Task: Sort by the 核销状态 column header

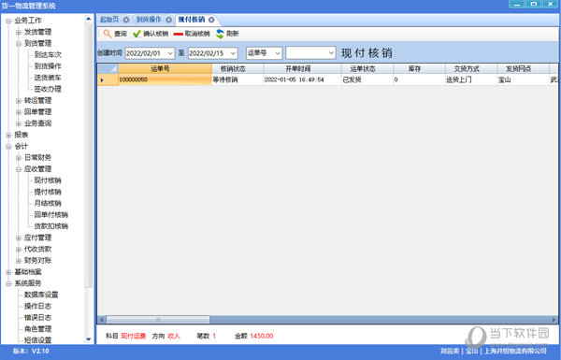Action: (x=237, y=68)
